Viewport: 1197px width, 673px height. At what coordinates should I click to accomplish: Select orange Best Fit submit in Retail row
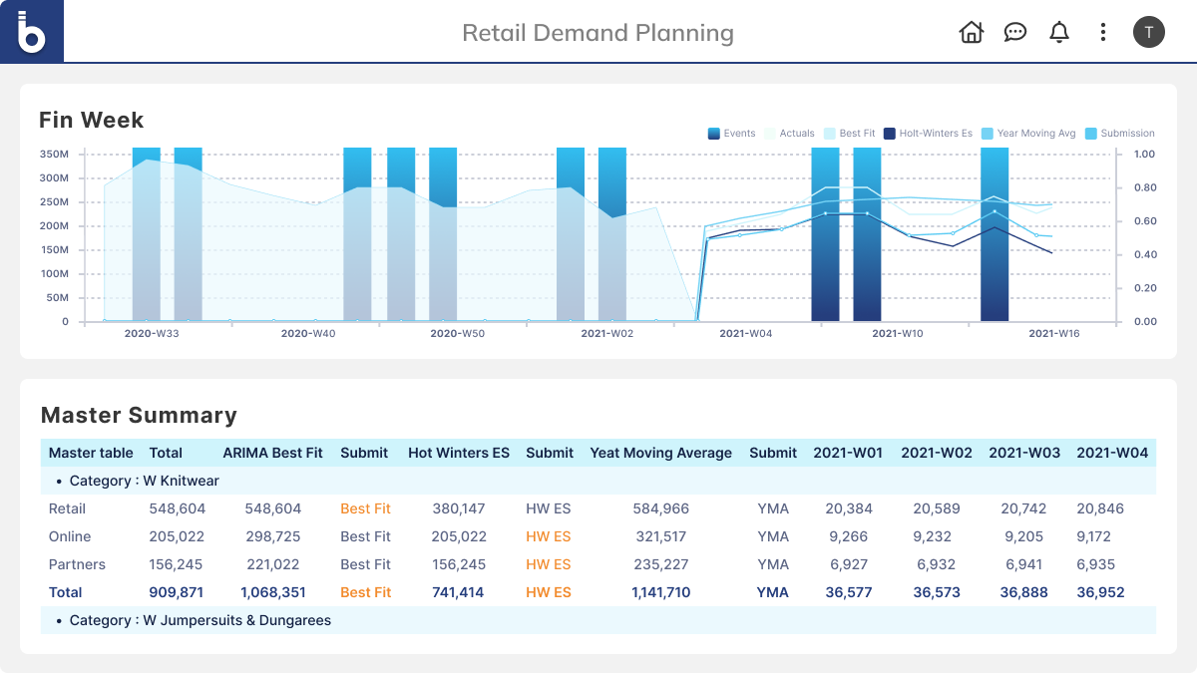coord(365,508)
